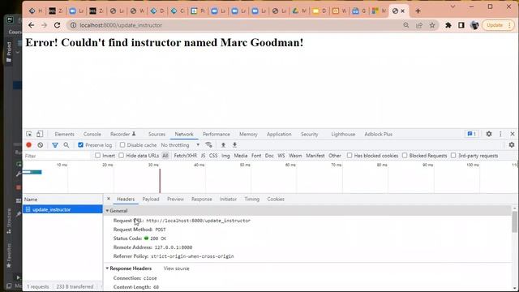
Task: Open the Payload tab of the request
Action: 151,199
